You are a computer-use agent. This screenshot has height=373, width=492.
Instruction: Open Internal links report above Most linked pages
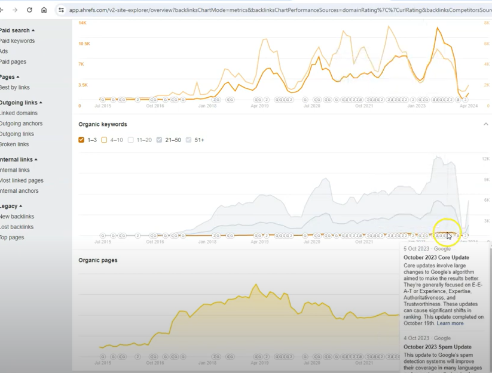pos(15,170)
